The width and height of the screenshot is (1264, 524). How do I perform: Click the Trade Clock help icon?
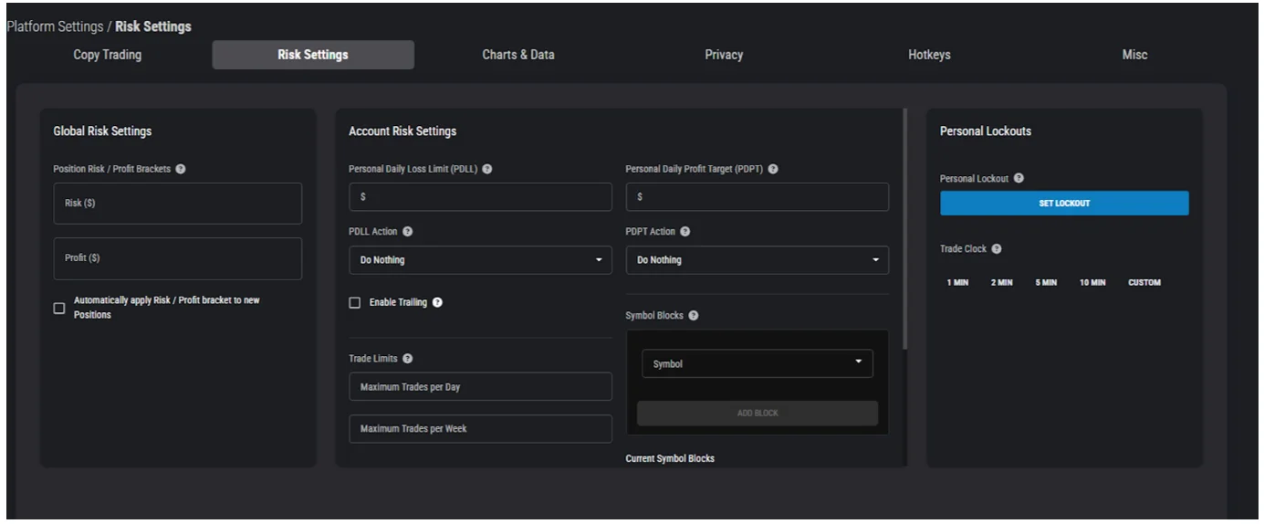pos(997,249)
